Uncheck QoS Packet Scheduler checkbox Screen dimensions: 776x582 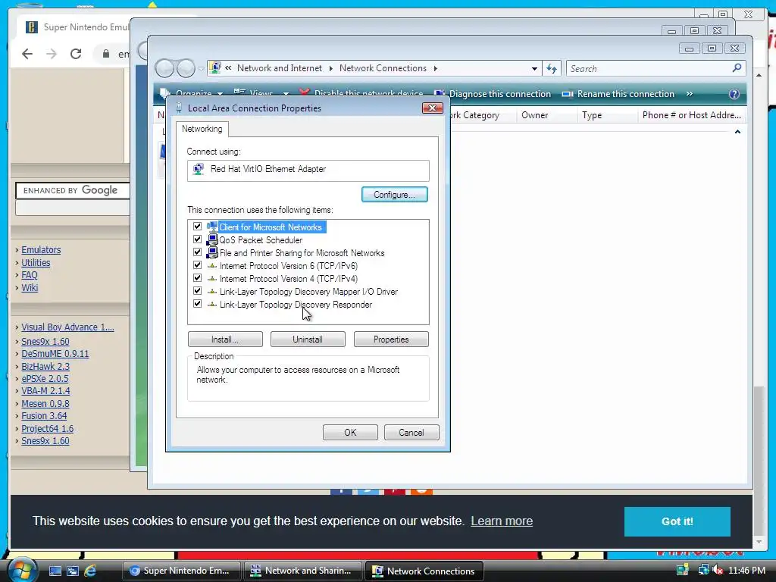click(198, 239)
